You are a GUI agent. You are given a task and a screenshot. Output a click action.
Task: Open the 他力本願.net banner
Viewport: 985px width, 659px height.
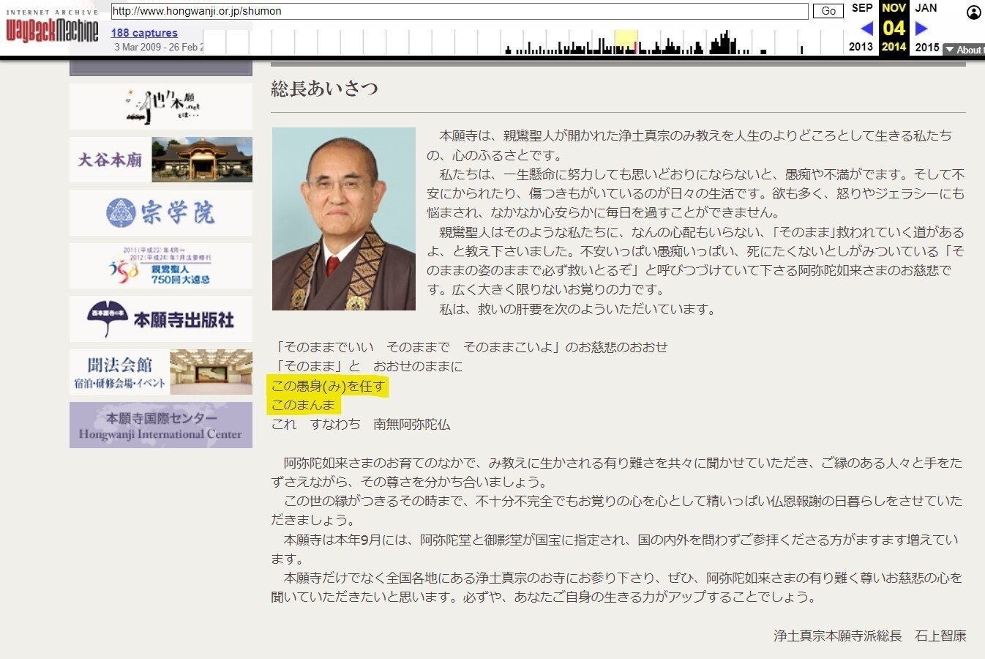point(161,106)
